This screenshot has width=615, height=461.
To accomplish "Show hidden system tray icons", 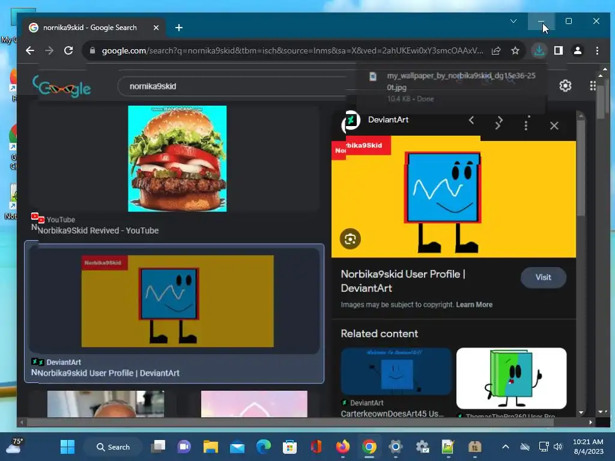I will tap(506, 447).
